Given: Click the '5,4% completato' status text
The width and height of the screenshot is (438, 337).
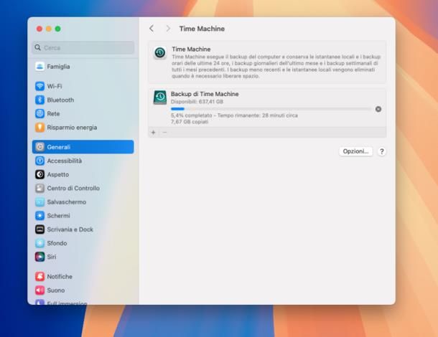Looking at the screenshot, I should pos(192,115).
